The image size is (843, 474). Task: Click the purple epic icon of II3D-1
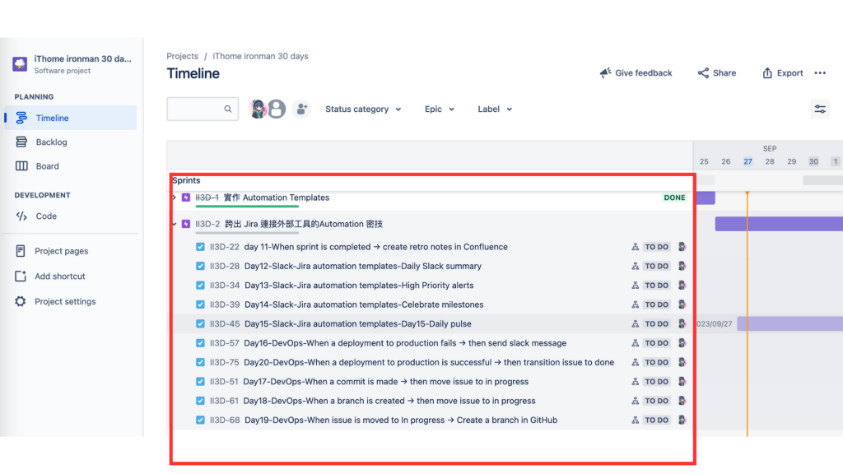pyautogui.click(x=186, y=197)
